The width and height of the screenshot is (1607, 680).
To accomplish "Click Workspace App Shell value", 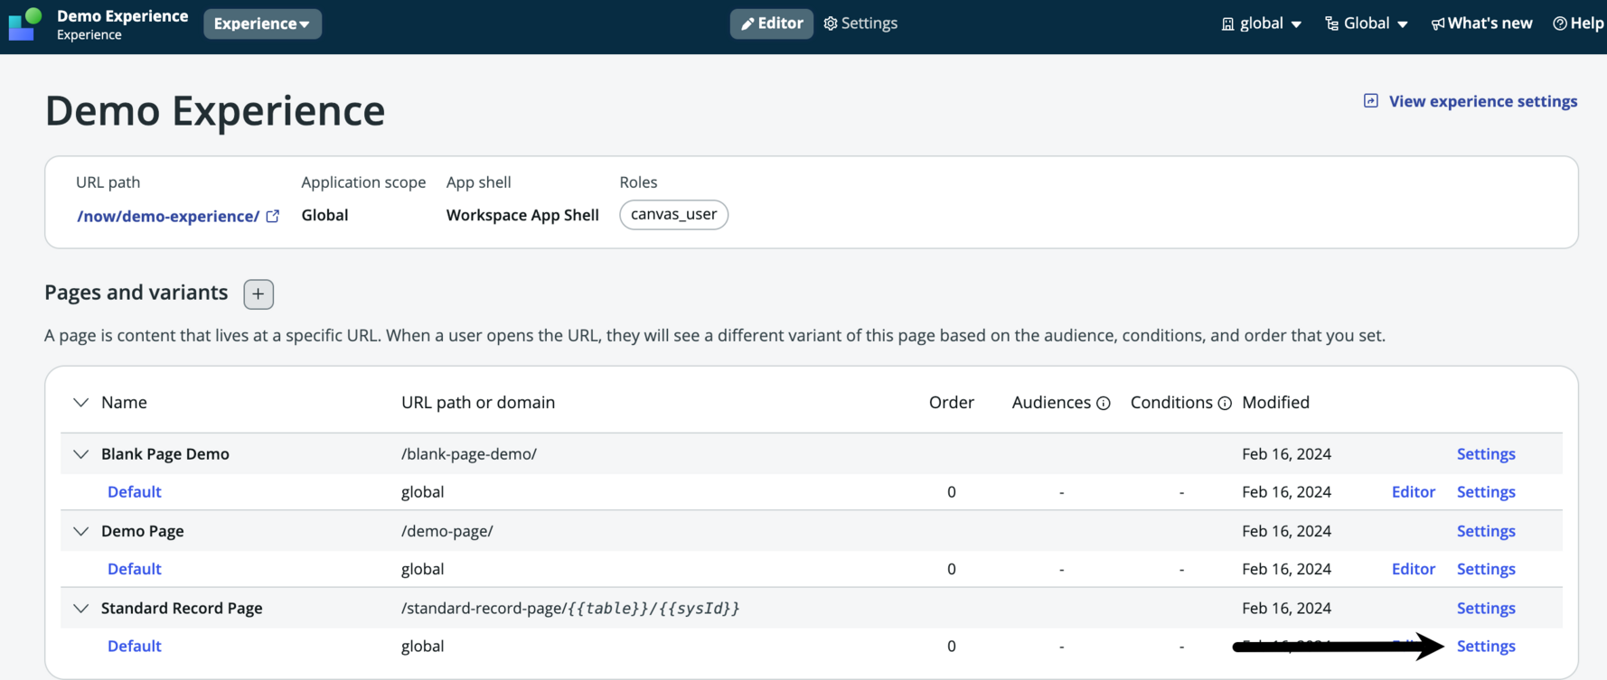I will pos(522,215).
